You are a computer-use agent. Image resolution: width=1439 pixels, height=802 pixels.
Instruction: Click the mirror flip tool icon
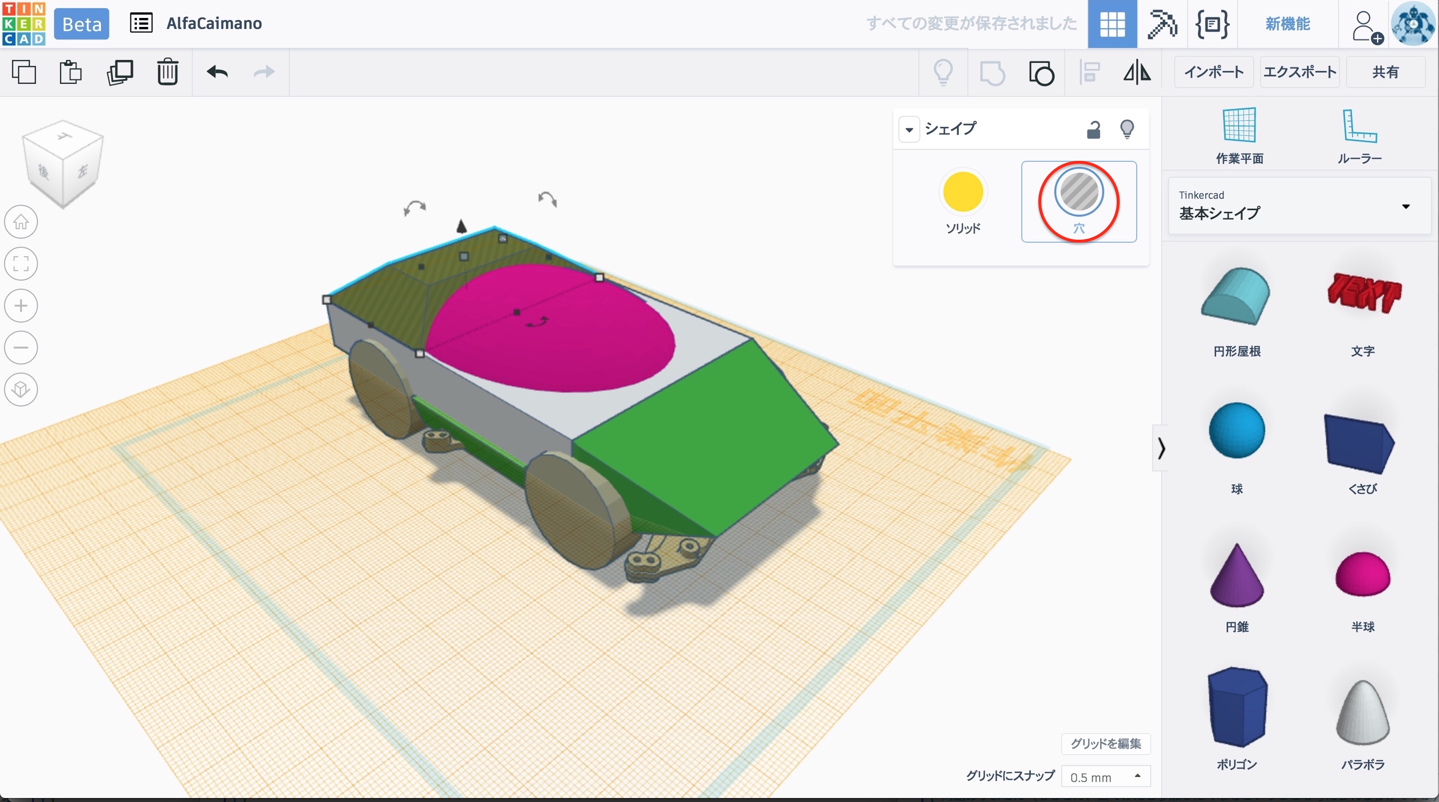point(1137,72)
